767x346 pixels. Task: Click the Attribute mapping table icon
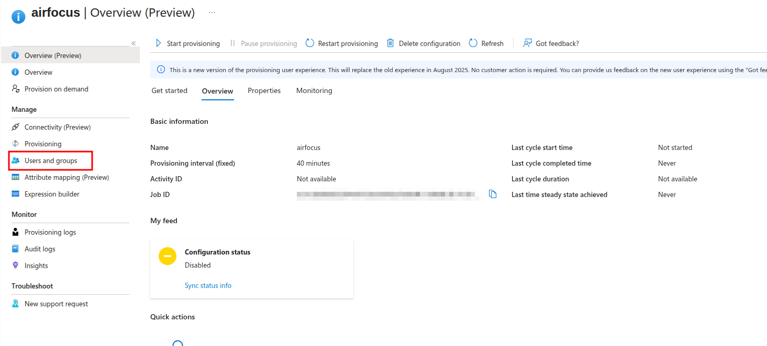[16, 177]
